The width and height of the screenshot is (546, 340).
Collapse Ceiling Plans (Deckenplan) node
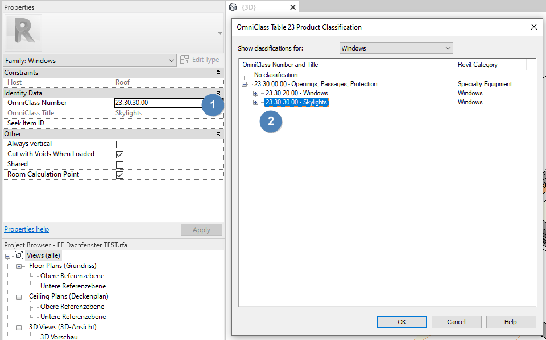tap(19, 297)
